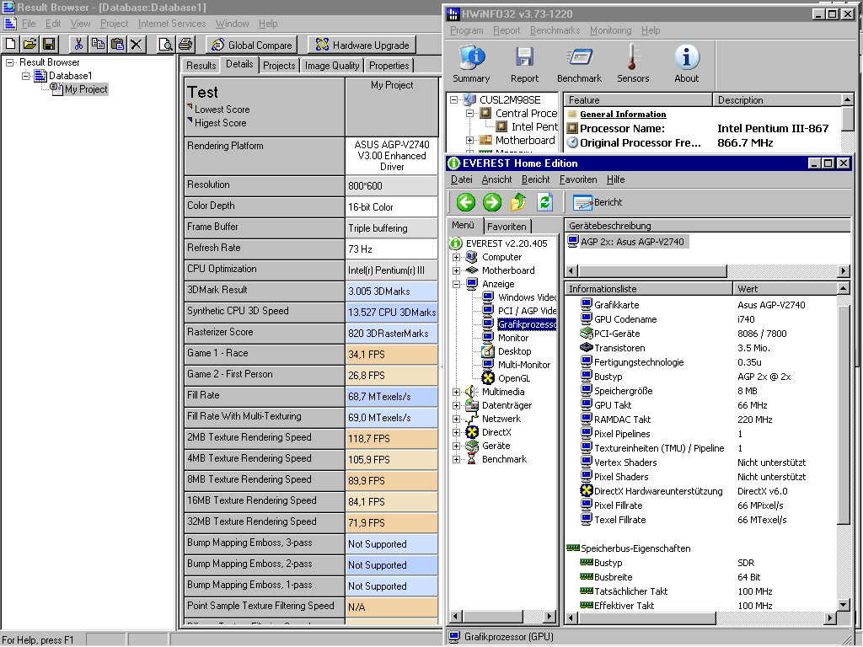863x647 pixels.
Task: Expand EVEREST Motherboard node
Action: point(456,270)
